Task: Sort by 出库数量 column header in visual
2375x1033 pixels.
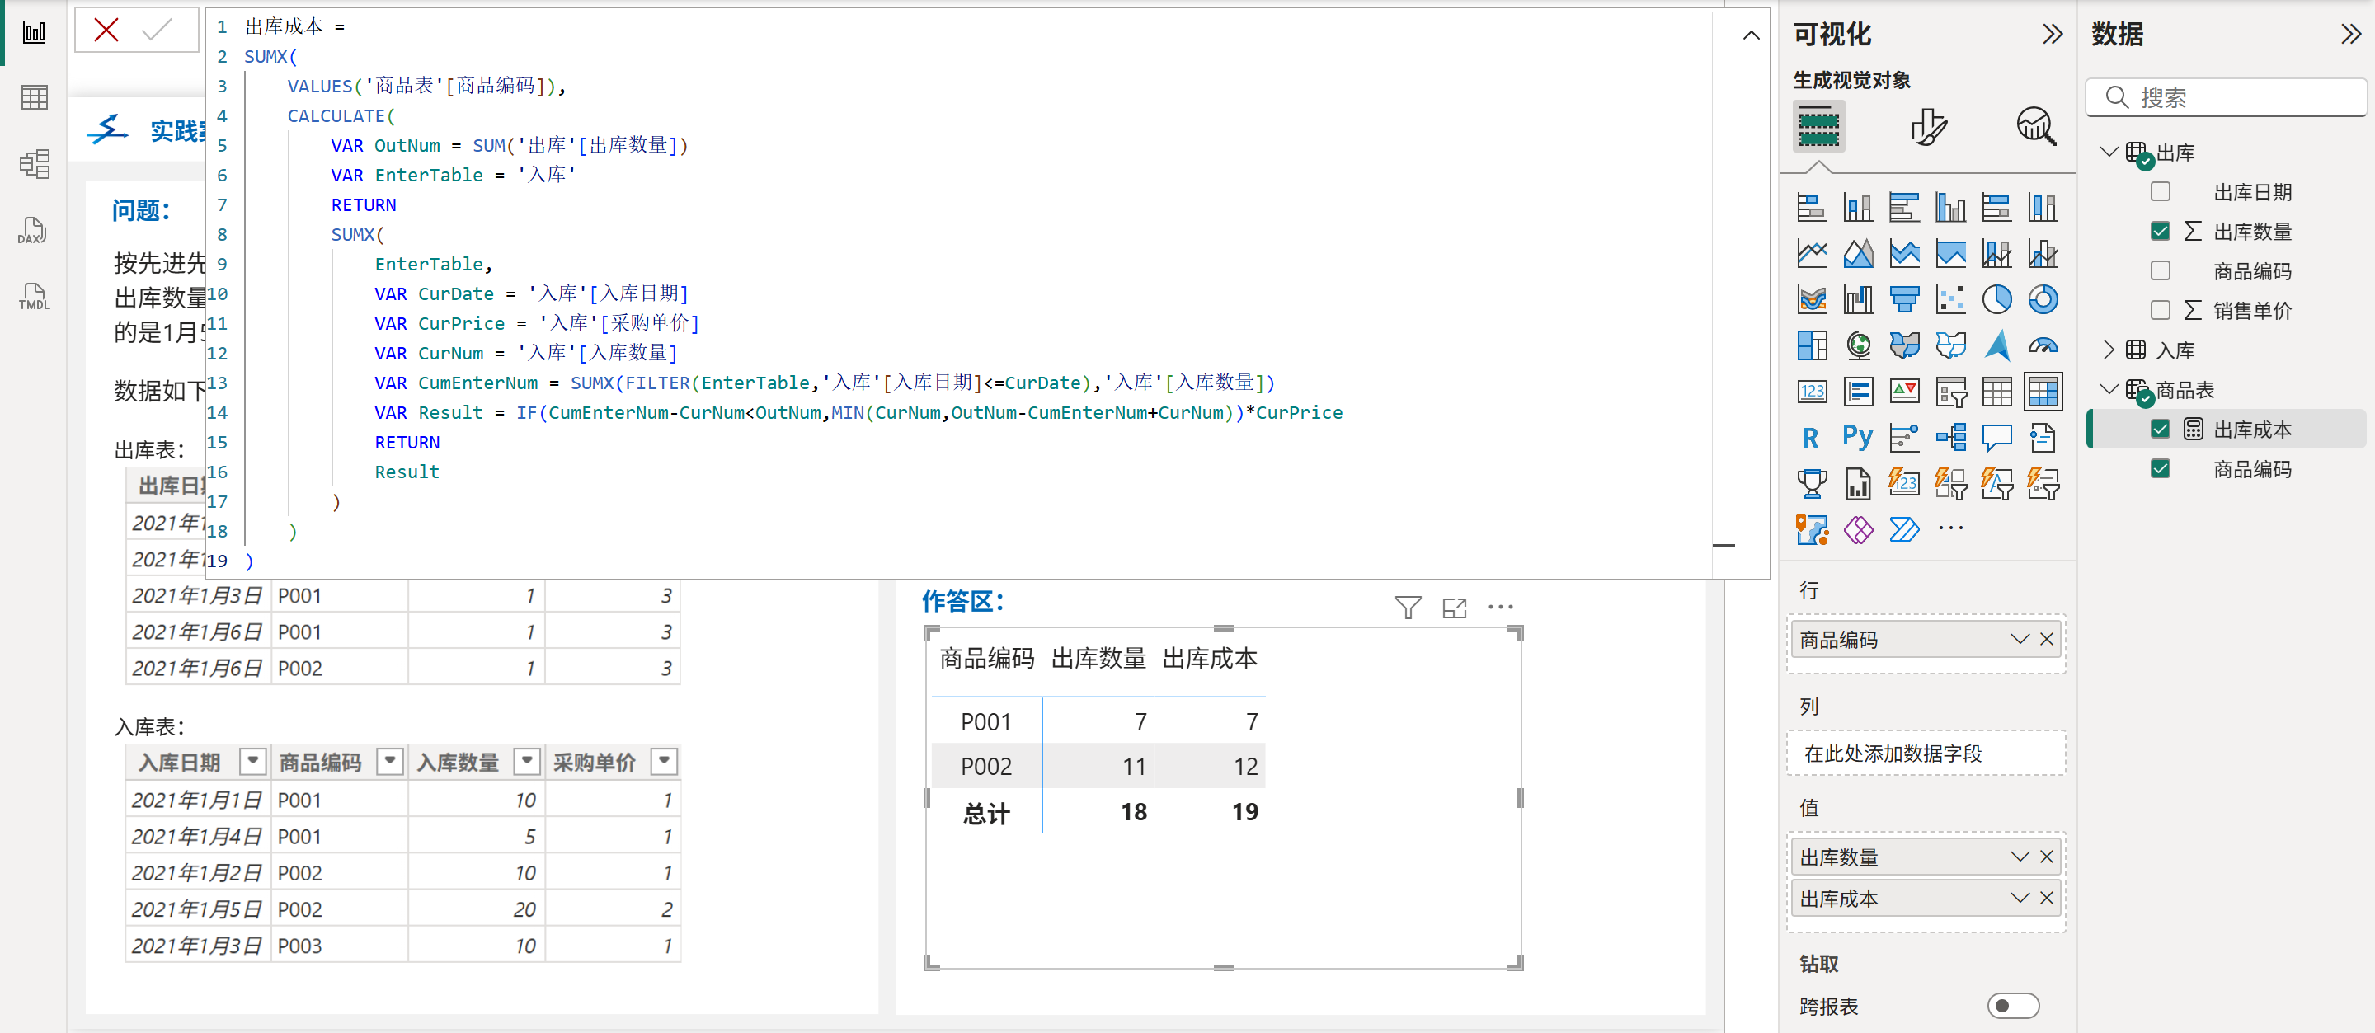Action: tap(1098, 658)
